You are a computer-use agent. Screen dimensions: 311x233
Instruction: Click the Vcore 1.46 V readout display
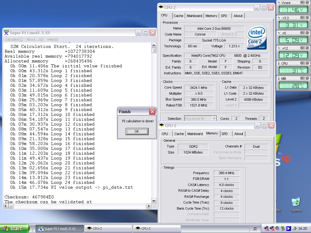tap(293, 10)
